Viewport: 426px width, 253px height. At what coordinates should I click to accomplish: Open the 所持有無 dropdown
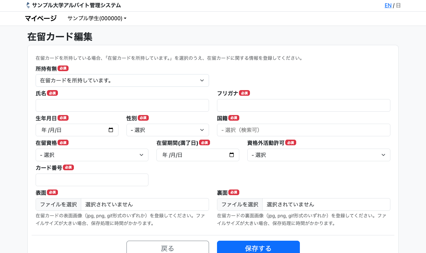pos(122,80)
